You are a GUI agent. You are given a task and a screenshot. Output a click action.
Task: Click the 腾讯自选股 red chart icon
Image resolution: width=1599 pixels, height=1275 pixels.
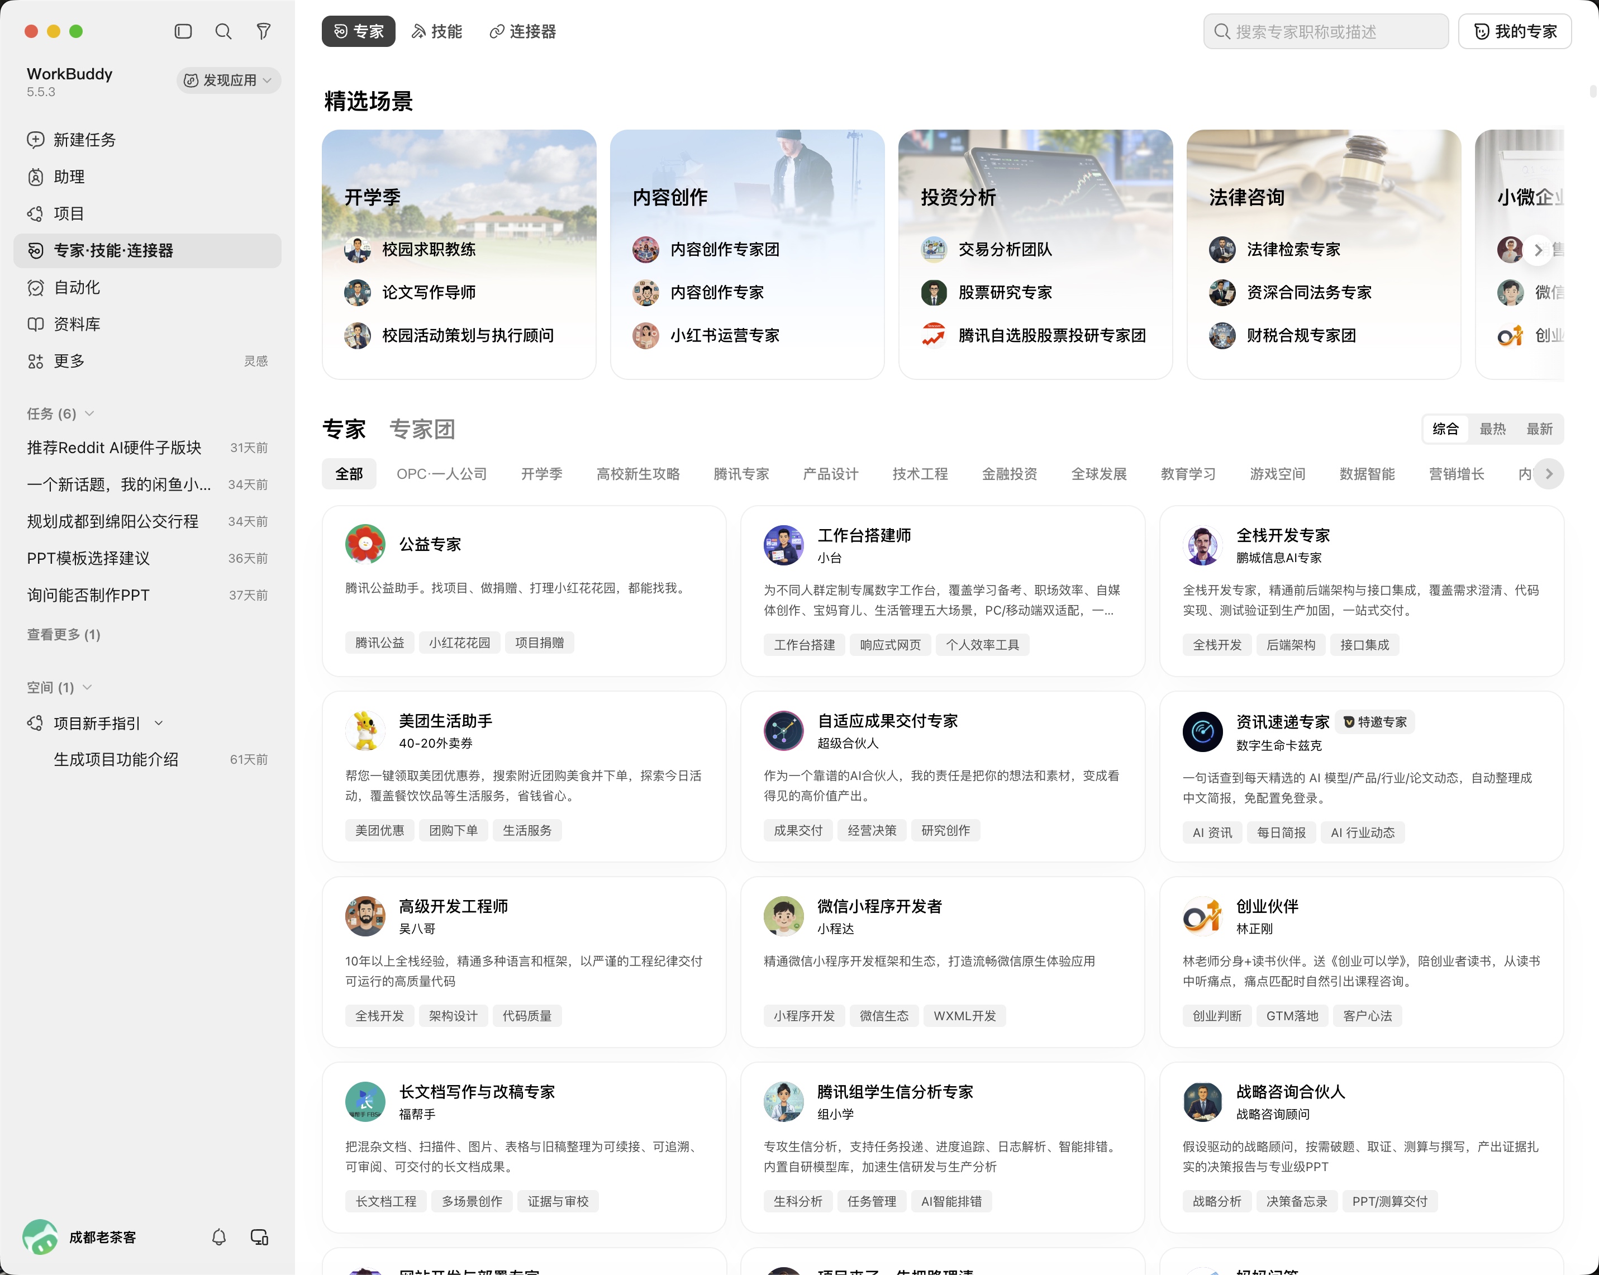(x=934, y=335)
